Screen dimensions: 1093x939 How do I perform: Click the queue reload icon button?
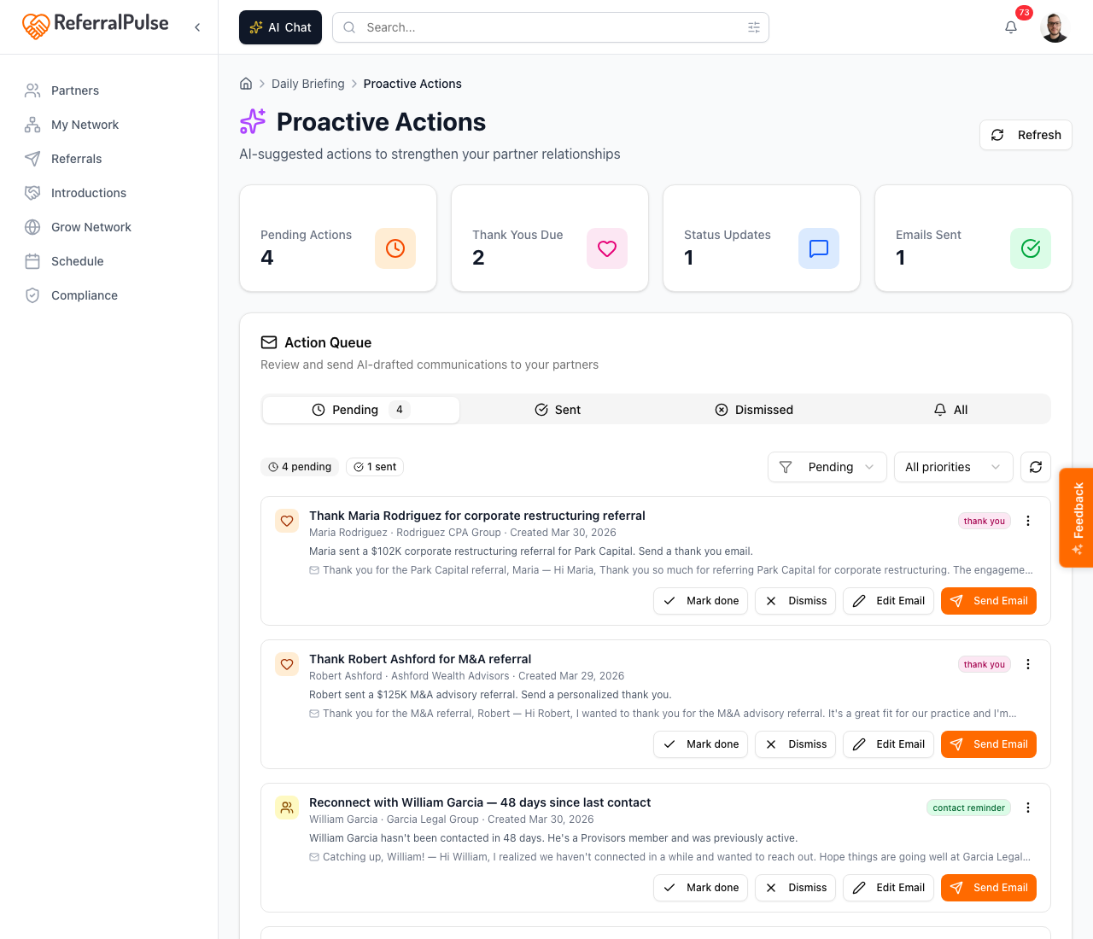[x=1036, y=467]
